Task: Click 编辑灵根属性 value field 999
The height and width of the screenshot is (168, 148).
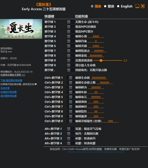Action: (x=110, y=121)
